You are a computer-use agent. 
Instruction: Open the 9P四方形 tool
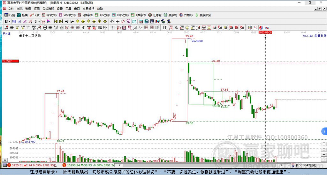(x=67, y=15)
